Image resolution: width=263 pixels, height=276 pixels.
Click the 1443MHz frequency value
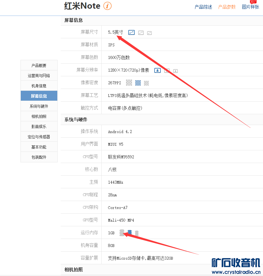[x=116, y=182]
